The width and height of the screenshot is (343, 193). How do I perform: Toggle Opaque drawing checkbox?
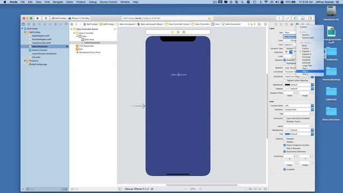pyautogui.click(x=285, y=138)
